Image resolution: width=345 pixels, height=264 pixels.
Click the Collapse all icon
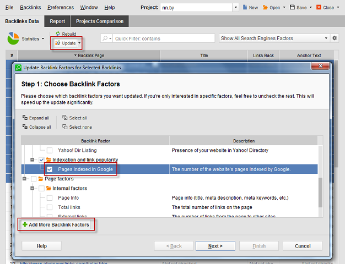(25, 127)
